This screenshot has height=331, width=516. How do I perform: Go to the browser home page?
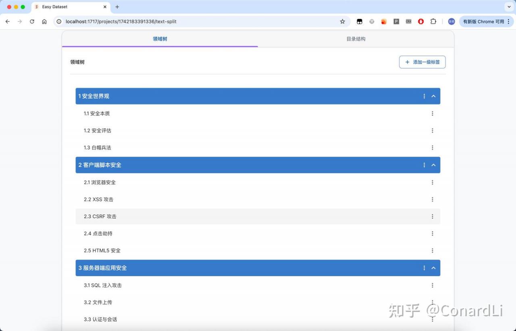tap(44, 21)
